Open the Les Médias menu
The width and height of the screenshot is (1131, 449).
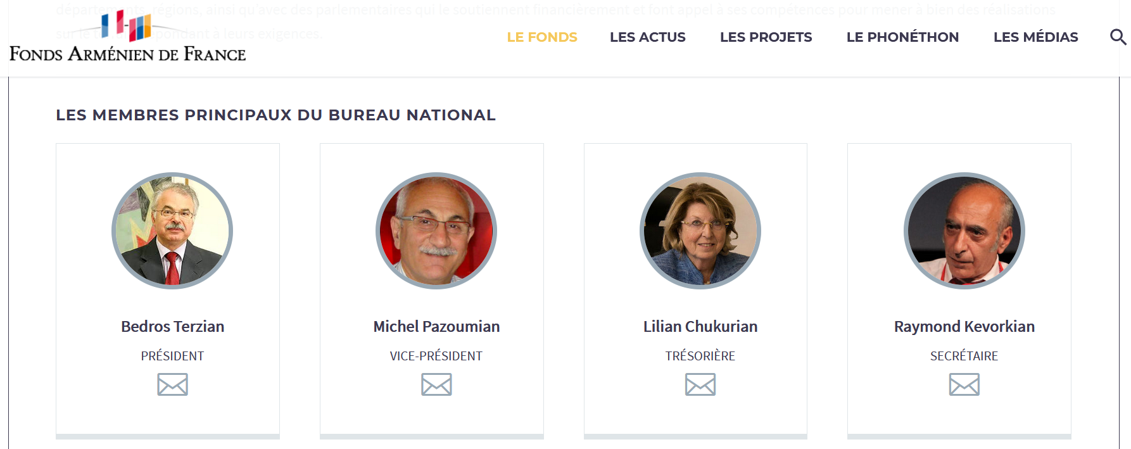[1035, 37]
